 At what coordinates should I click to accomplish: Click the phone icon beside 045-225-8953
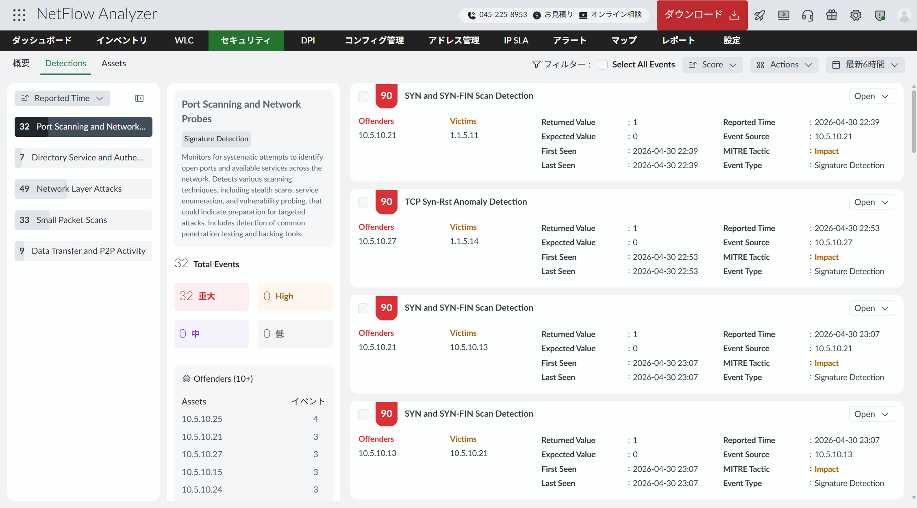472,15
